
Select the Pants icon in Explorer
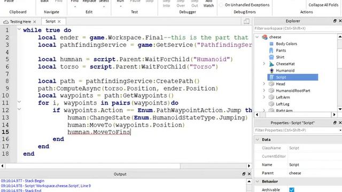pos(271,51)
